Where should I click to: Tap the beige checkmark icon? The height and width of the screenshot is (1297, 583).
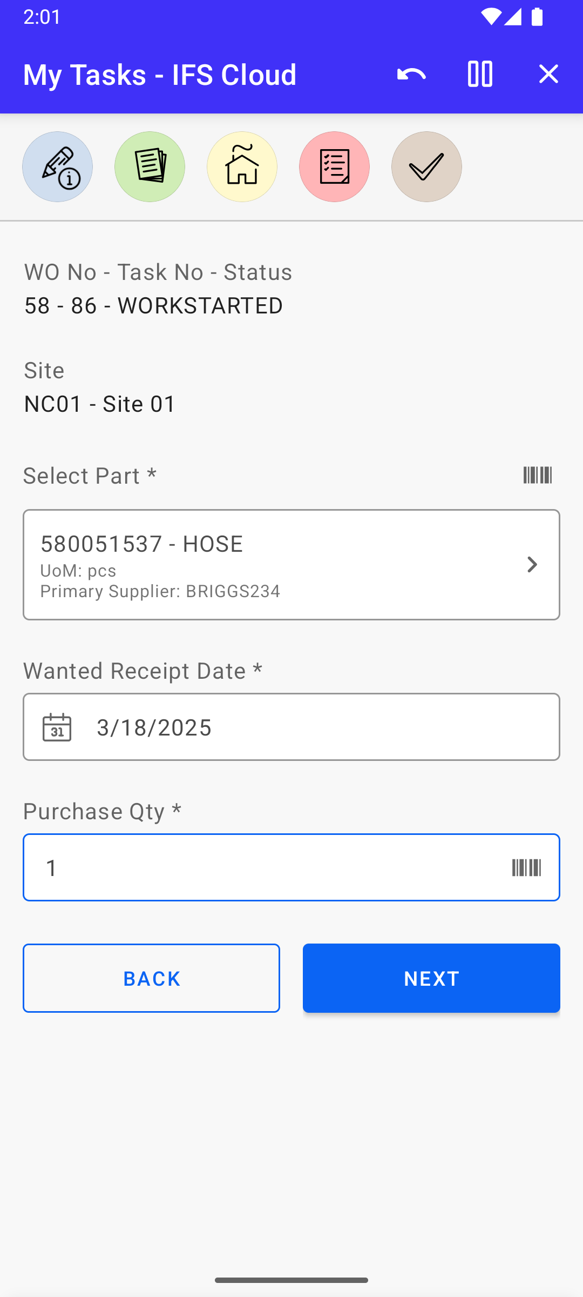pyautogui.click(x=426, y=167)
